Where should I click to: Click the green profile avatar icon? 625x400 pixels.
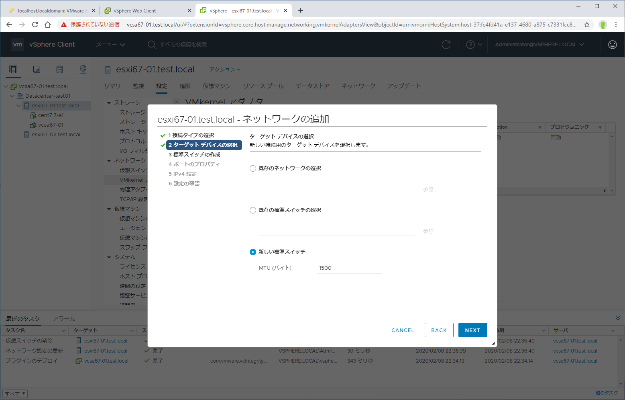pos(603,25)
